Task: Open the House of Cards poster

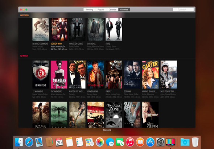Action: pos(77,29)
